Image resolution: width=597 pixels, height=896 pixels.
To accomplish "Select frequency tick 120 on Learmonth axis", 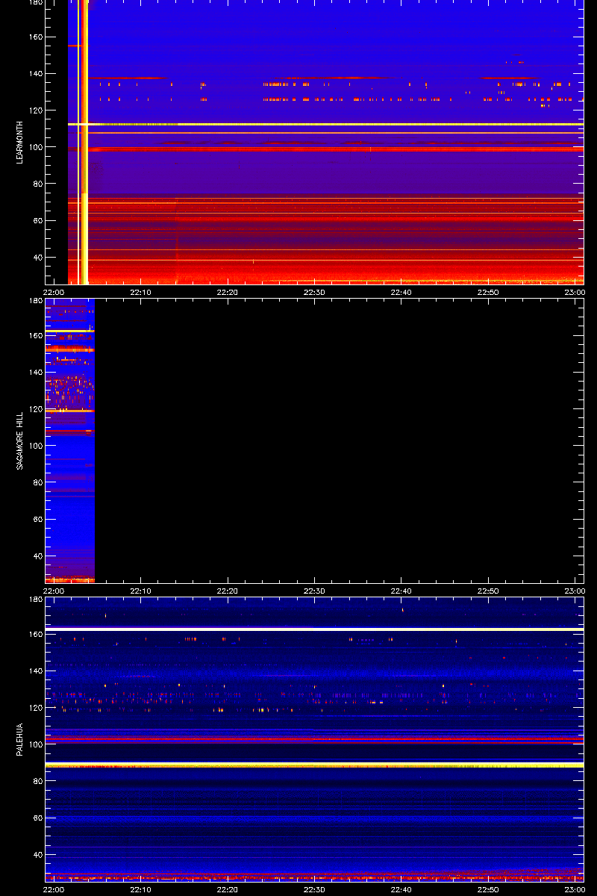I will pos(35,111).
